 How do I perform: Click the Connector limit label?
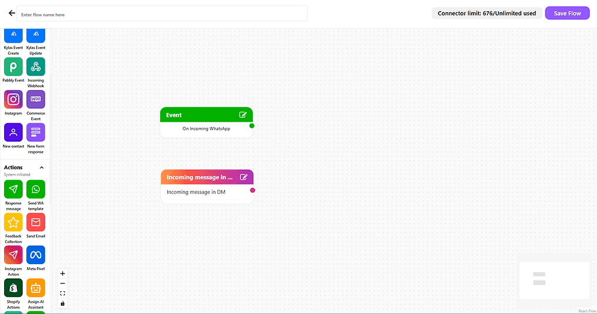coord(487,13)
